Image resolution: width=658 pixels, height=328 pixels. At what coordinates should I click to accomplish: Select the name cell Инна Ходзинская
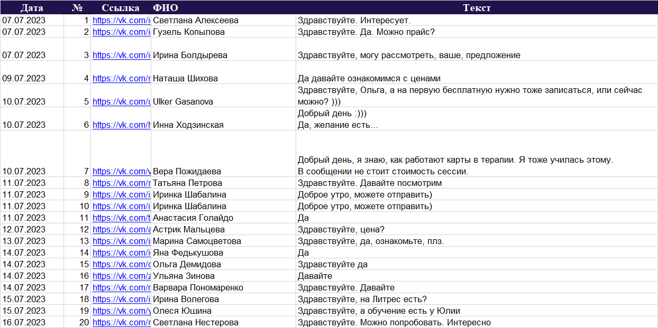click(223, 119)
